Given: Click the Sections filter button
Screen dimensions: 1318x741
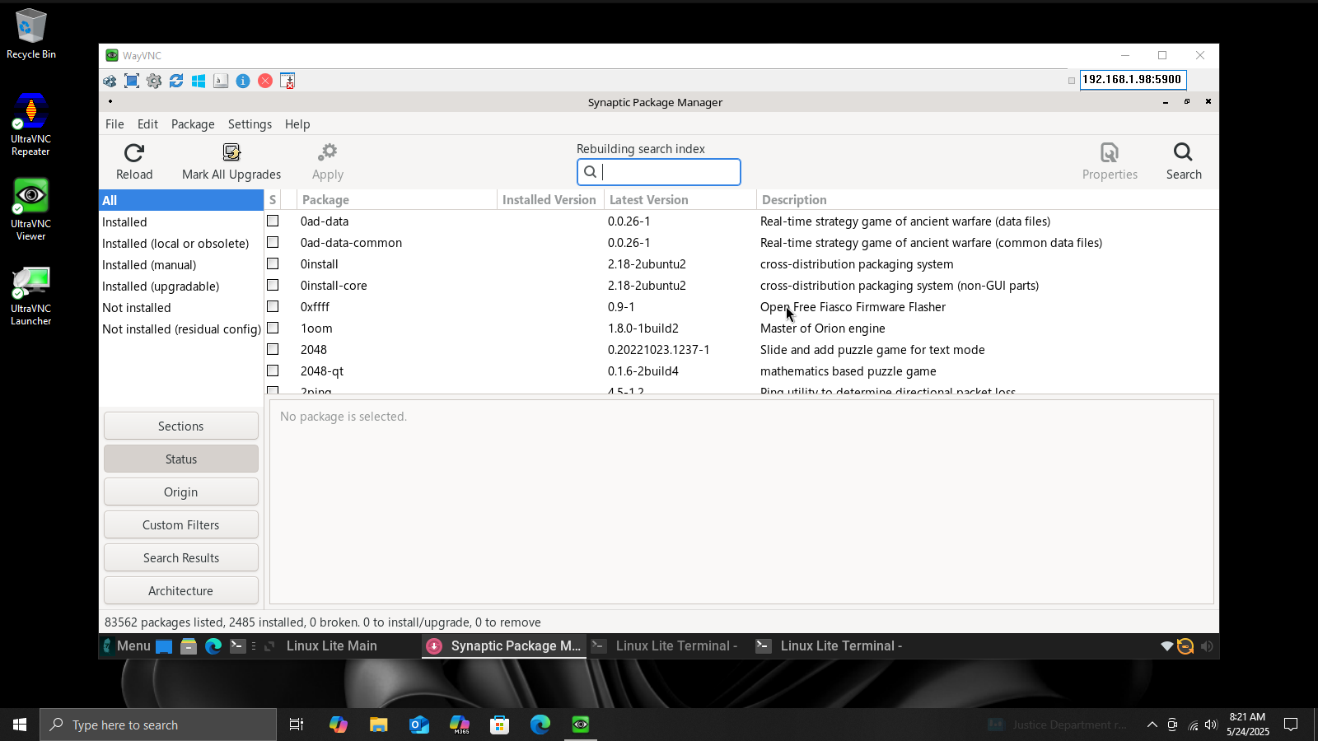Looking at the screenshot, I should coord(181,426).
